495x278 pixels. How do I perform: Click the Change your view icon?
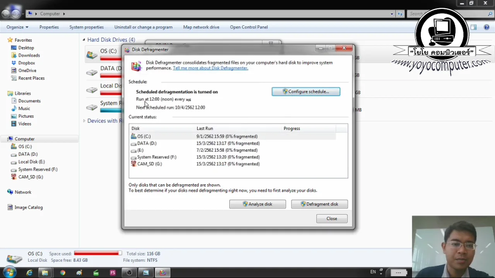[473, 27]
